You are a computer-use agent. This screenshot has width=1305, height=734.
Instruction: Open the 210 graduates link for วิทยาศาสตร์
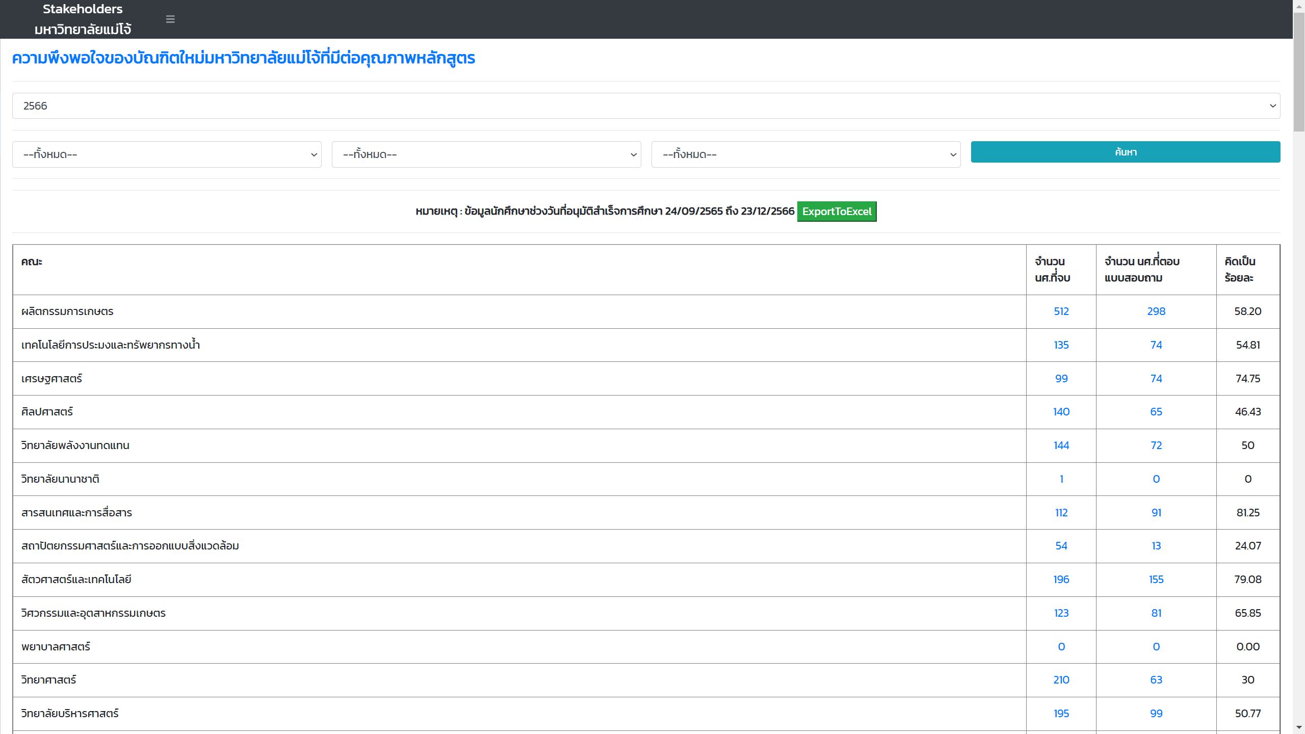1061,680
